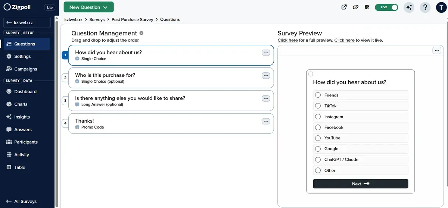Image resolution: width=448 pixels, height=208 pixels.
Task: Select the Google radio option
Action: 318,149
